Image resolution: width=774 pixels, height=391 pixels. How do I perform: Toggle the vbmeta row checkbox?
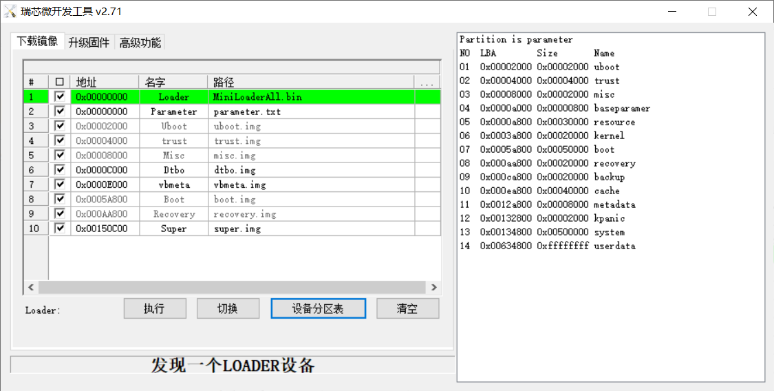pyautogui.click(x=60, y=184)
